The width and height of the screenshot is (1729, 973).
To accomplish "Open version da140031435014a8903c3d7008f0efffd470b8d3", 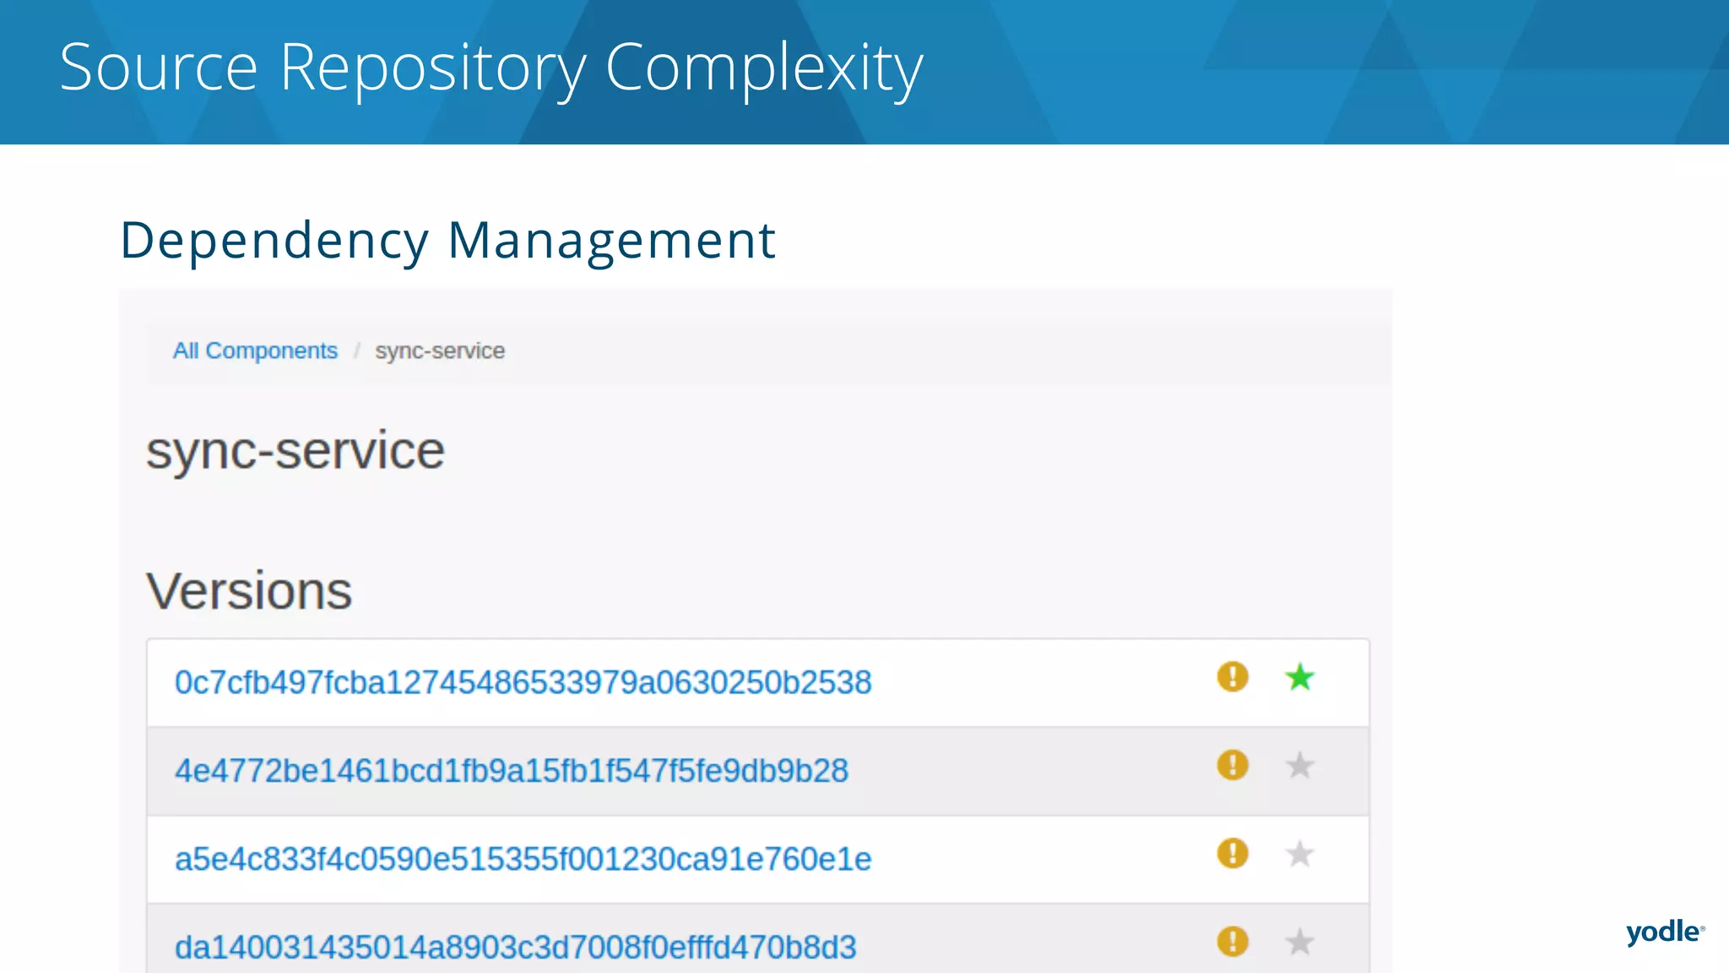I will [515, 947].
